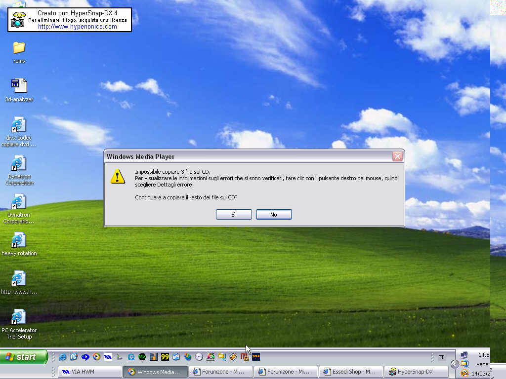Switch to the VIA HWM taskbar window
The image size is (506, 379).
point(90,372)
